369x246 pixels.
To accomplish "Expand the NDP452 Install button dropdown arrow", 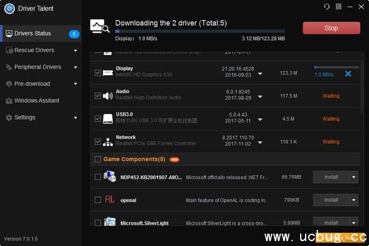I will pyautogui.click(x=354, y=177).
